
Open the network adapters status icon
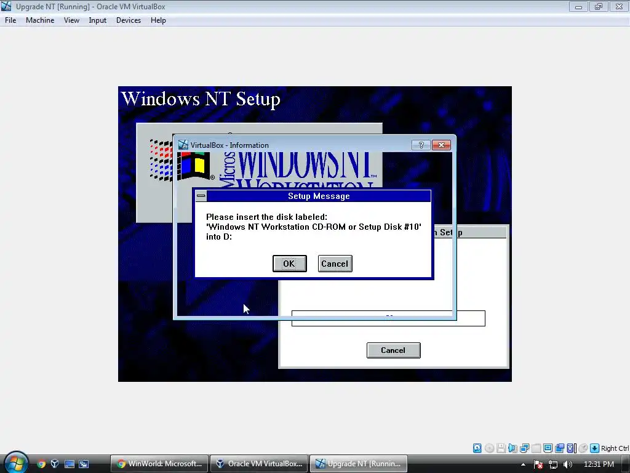[524, 448]
